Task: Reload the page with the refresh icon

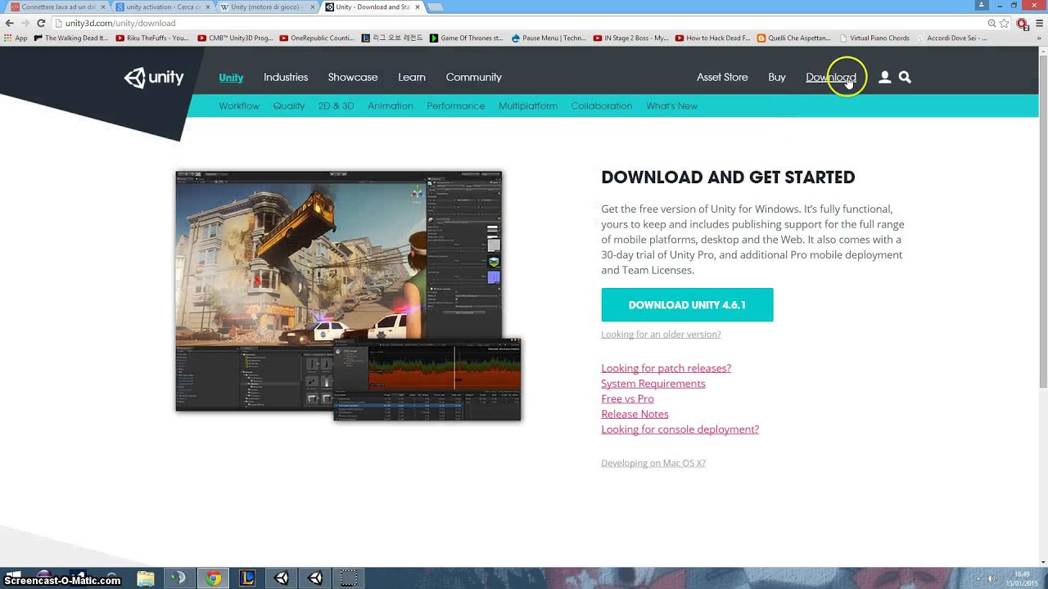Action: pyautogui.click(x=41, y=23)
